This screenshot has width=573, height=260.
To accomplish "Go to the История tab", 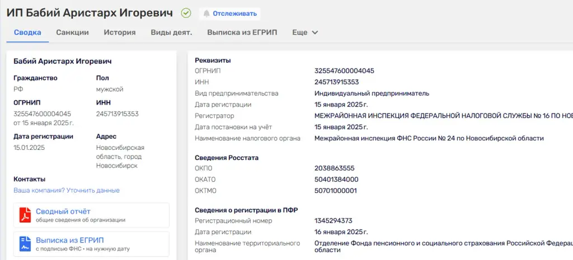I will pyautogui.click(x=120, y=32).
